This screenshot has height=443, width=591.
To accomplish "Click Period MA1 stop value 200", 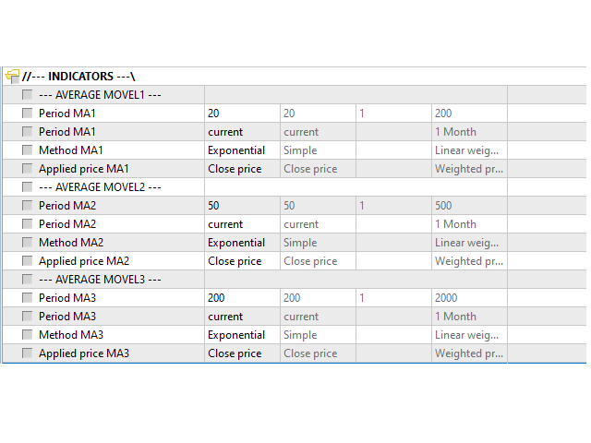I will point(469,114).
